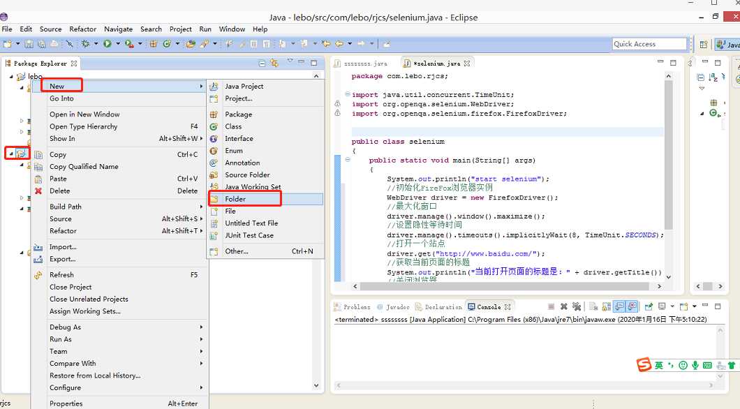Viewport: 740px width, 409px height.
Task: Click the Remove All Terminated Launches icon
Action: coord(577,306)
